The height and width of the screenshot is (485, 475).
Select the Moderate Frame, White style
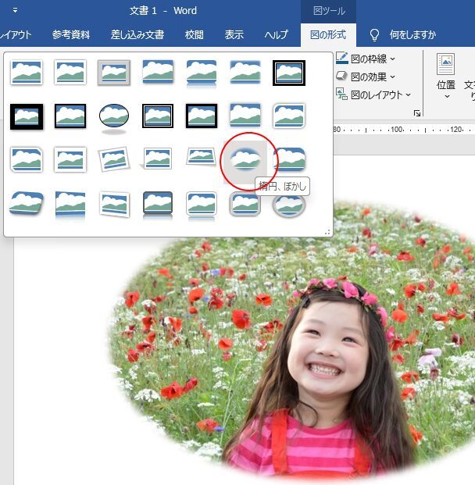point(70,159)
